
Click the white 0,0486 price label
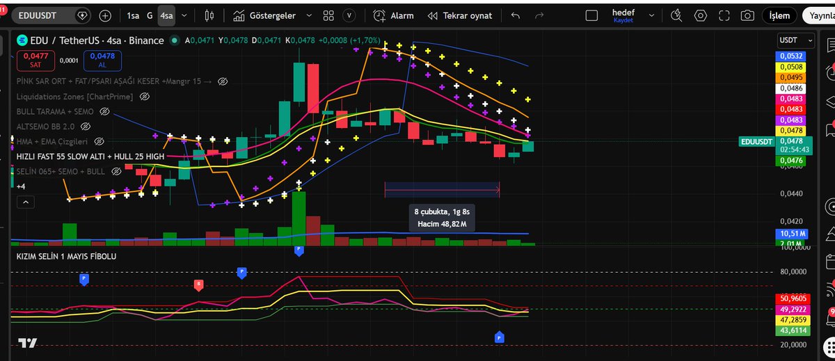[791, 88]
